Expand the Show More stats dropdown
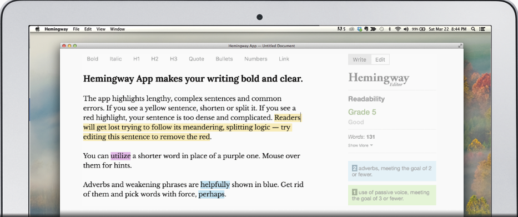Viewport: 518px width, 217px height. (x=360, y=145)
